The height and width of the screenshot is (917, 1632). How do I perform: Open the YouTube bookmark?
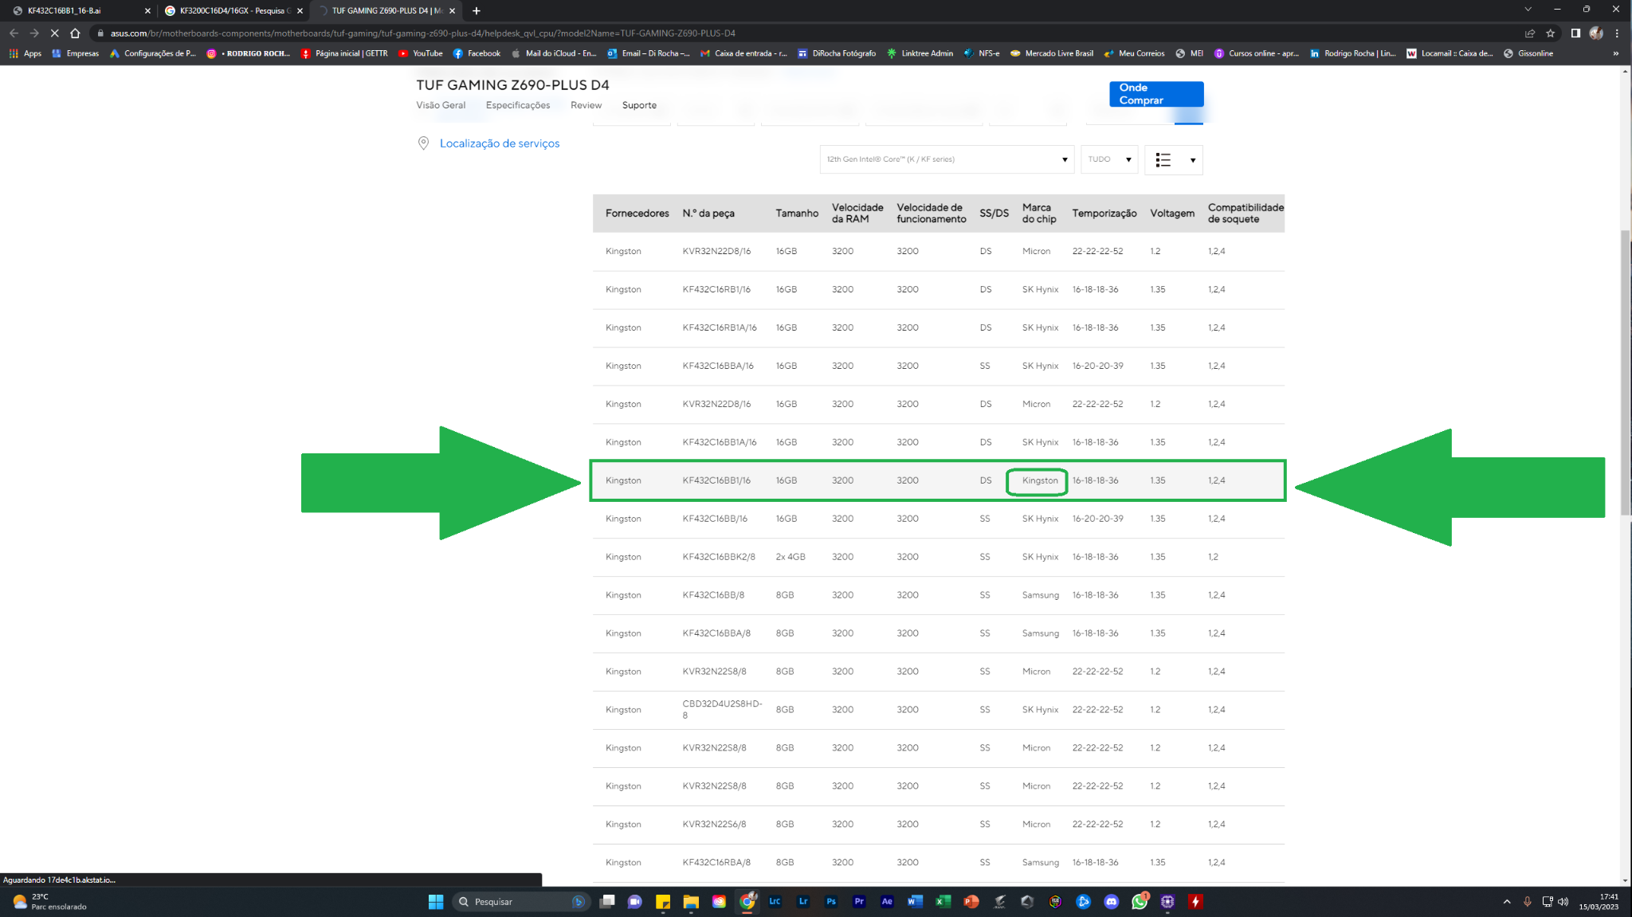click(x=421, y=53)
